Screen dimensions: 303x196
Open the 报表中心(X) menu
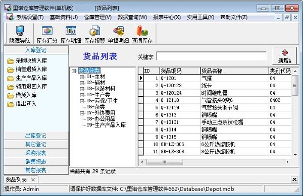click(x=167, y=17)
